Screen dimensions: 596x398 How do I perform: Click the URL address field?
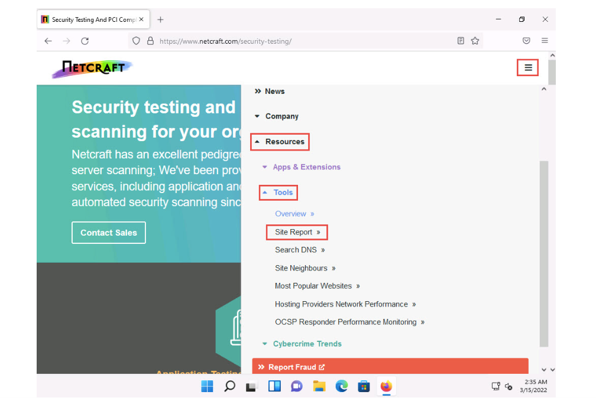click(304, 41)
